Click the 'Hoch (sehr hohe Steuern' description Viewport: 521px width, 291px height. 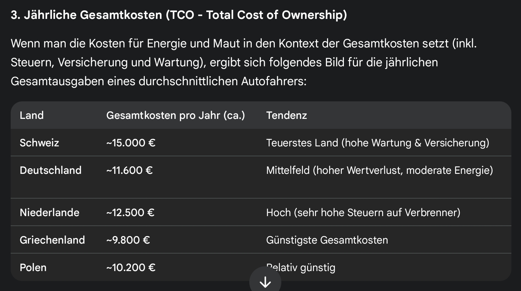[363, 213]
